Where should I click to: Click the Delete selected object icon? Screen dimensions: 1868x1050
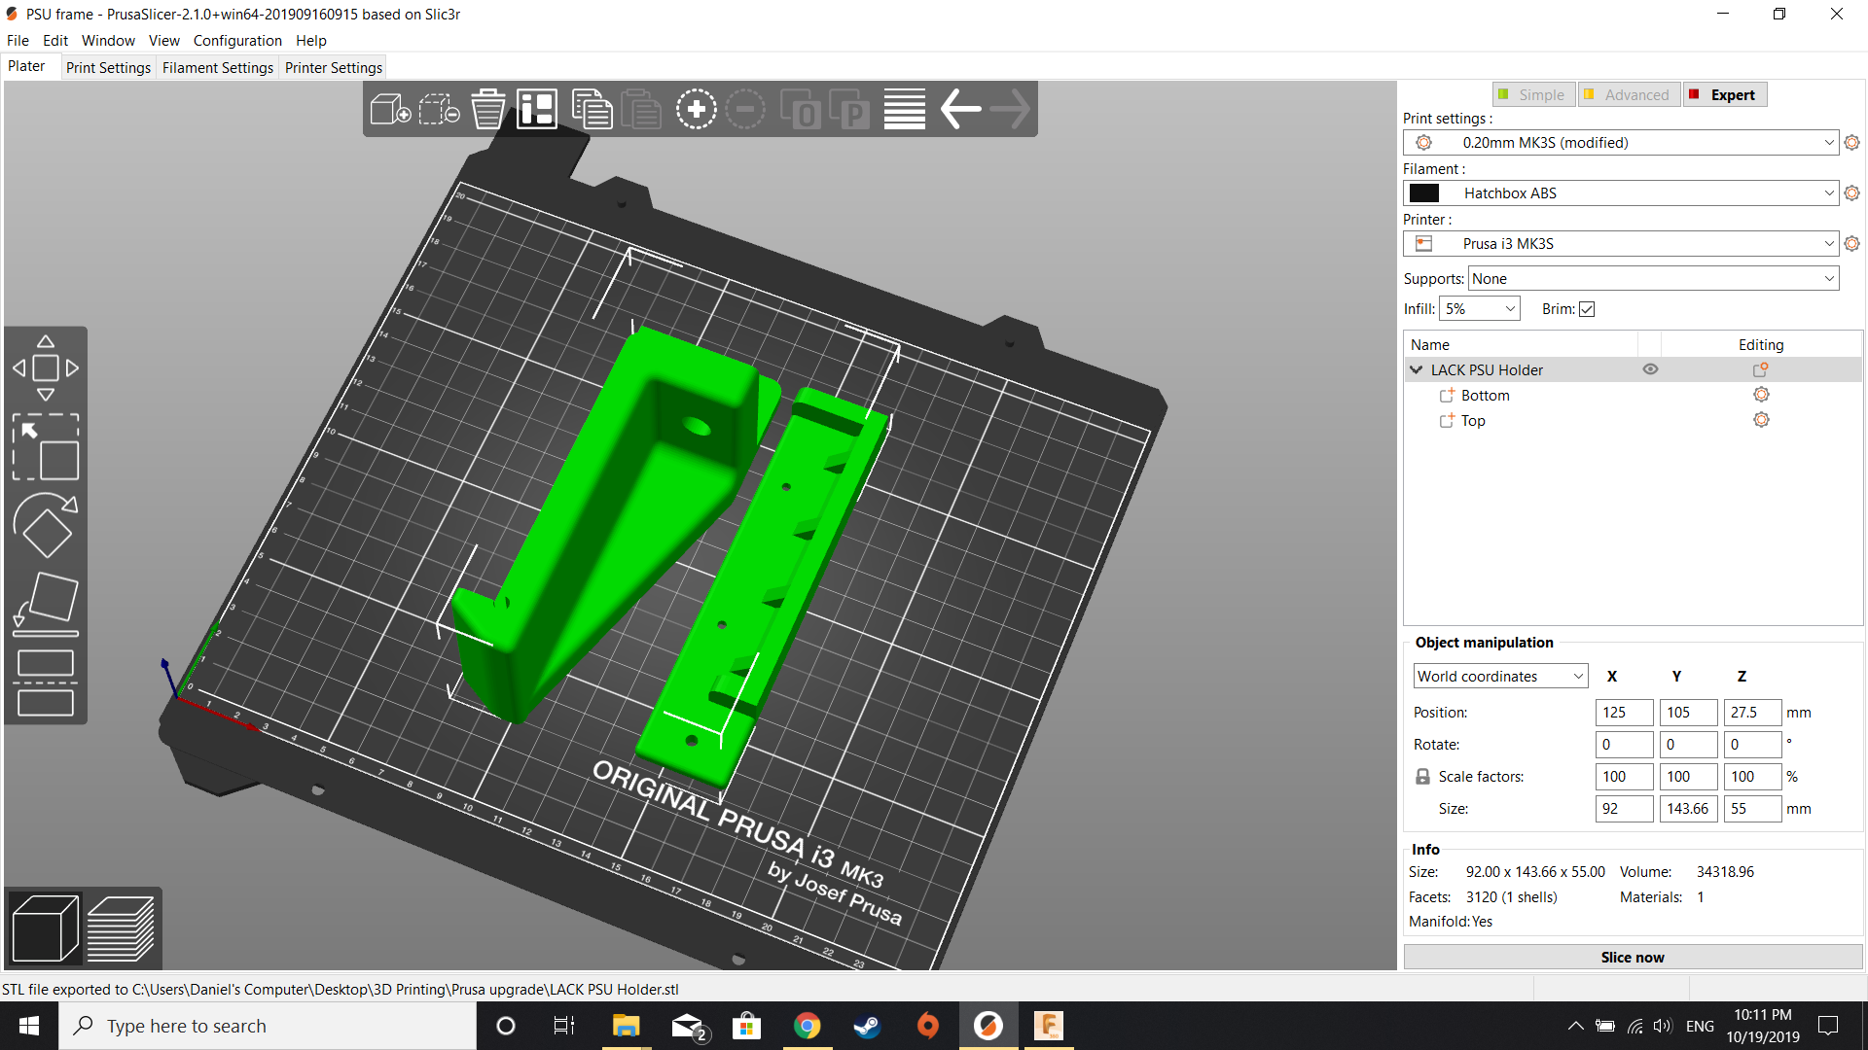[439, 109]
